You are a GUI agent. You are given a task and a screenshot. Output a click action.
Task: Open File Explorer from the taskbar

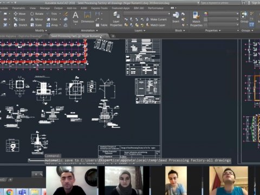(x=35, y=192)
